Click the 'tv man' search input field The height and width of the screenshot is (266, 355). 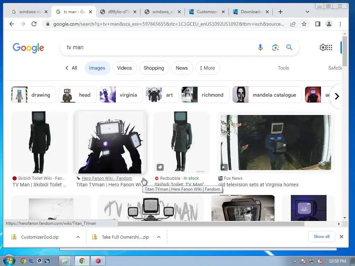point(158,47)
